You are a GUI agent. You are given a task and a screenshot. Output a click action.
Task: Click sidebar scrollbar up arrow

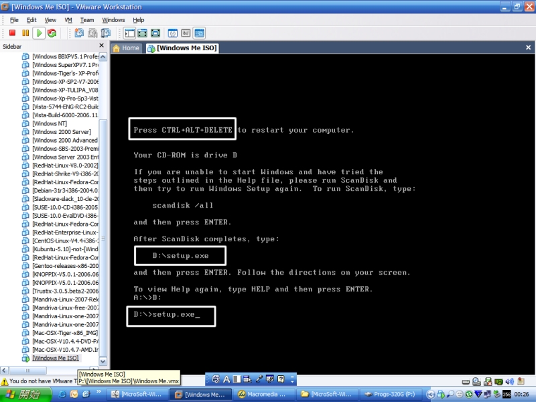[103, 57]
